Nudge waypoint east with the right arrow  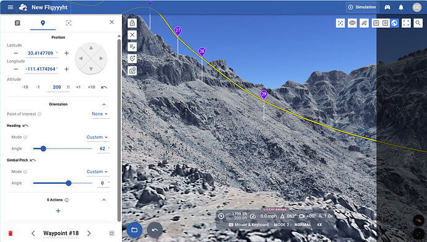point(101,58)
